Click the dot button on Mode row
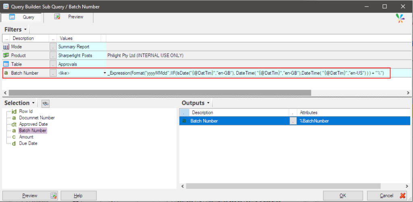 (x=53, y=47)
